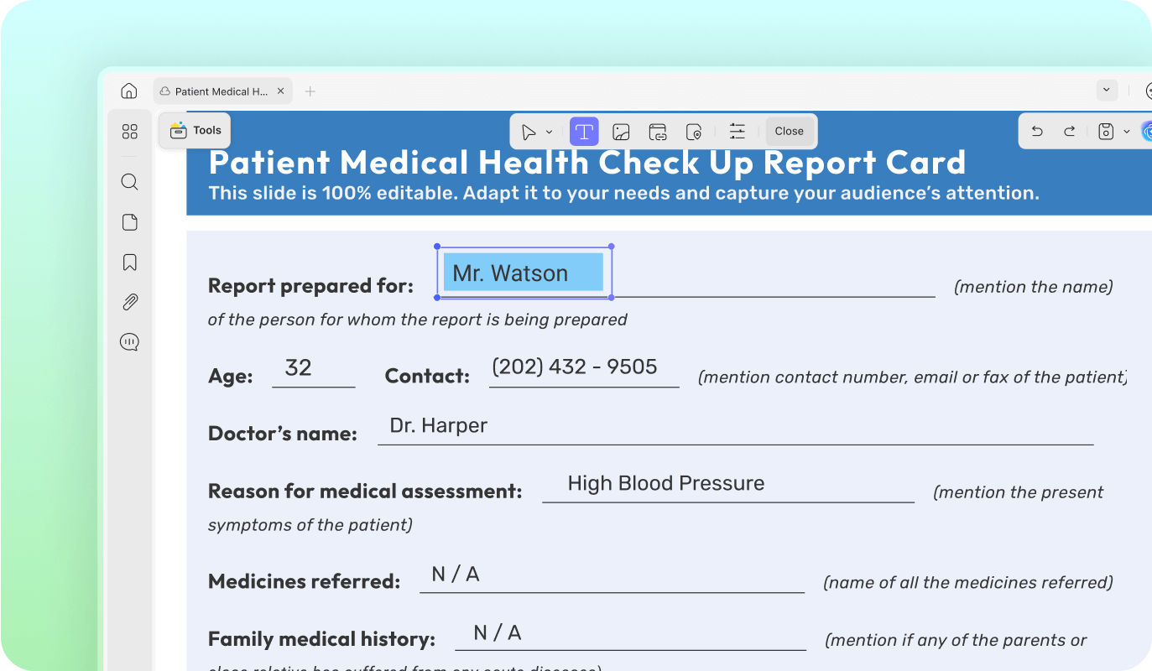Click the High Blood Pressure text
Image resolution: width=1152 pixels, height=671 pixels.
tap(665, 483)
